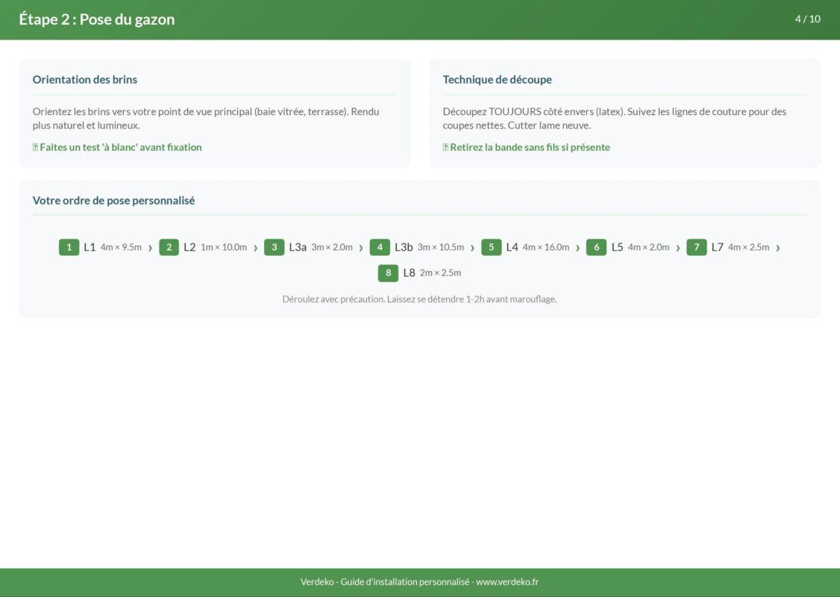Viewport: 840px width, 597px height.
Task: Select the step 8 badge beside L8
Action: coord(388,273)
